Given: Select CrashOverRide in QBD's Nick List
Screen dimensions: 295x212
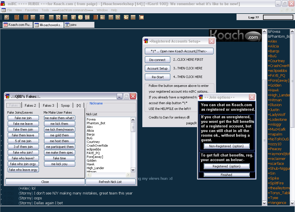Looking at the screenshot, I should coord(97,146).
